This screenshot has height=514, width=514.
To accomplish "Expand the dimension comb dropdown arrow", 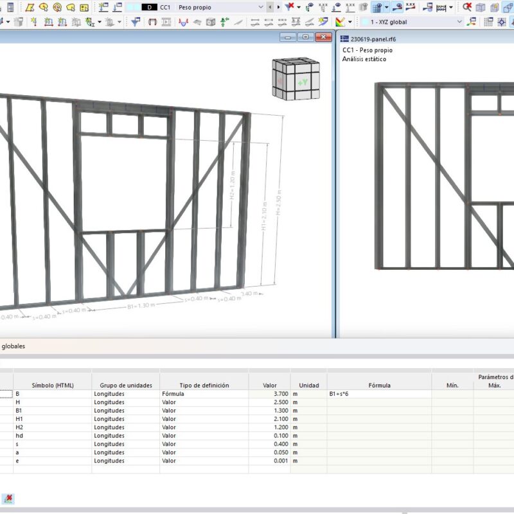I will point(451,7).
